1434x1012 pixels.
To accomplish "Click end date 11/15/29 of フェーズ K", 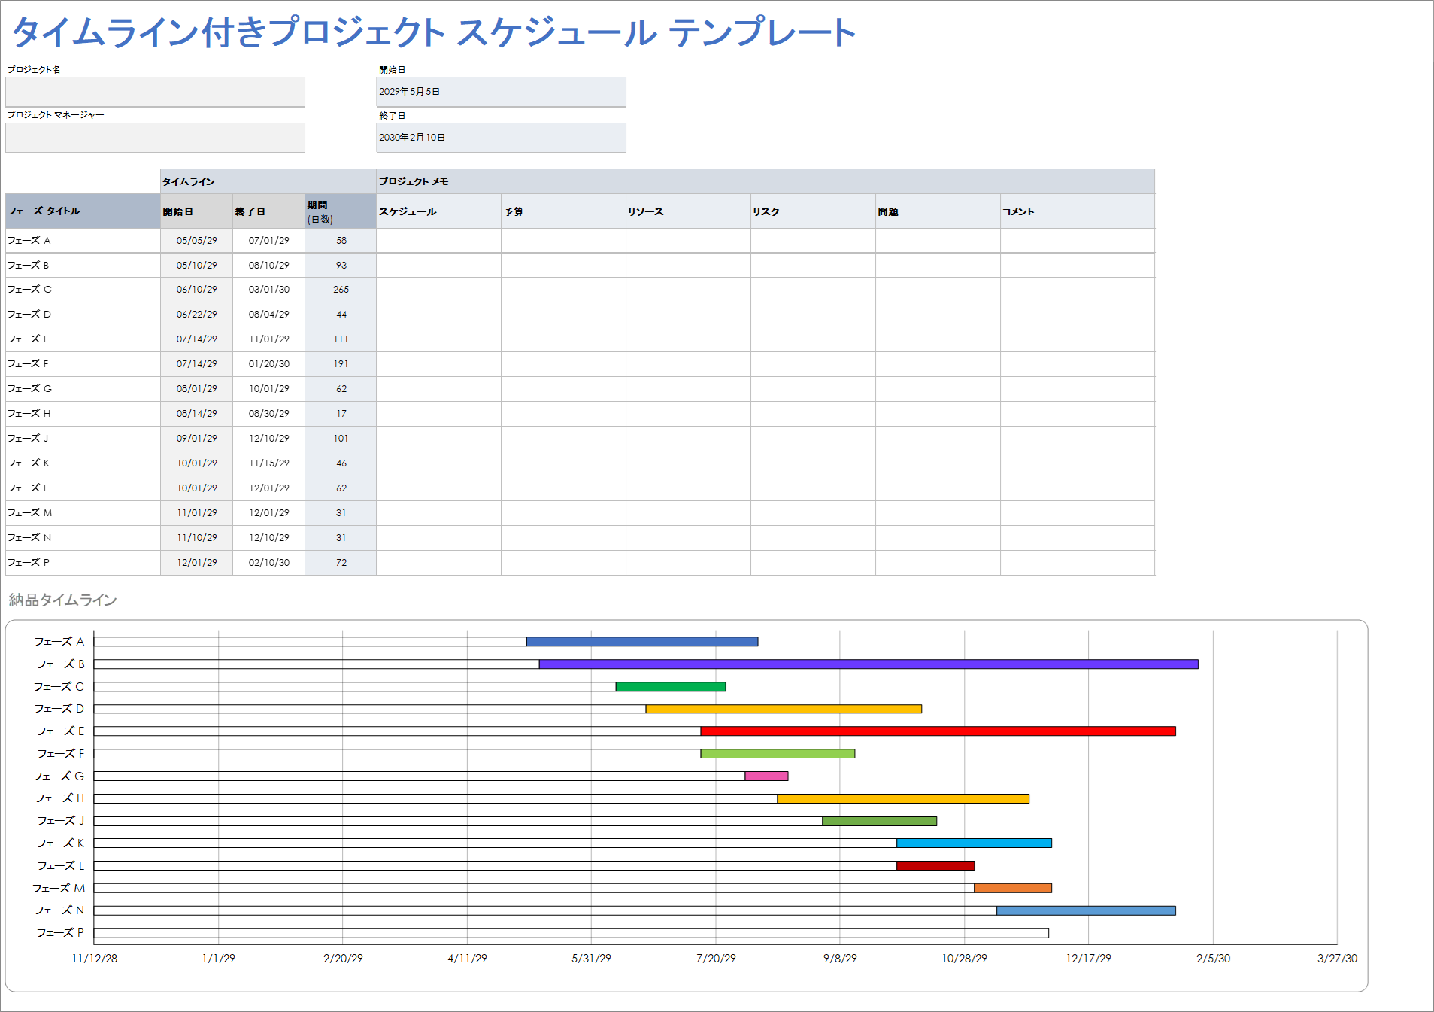I will point(269,463).
